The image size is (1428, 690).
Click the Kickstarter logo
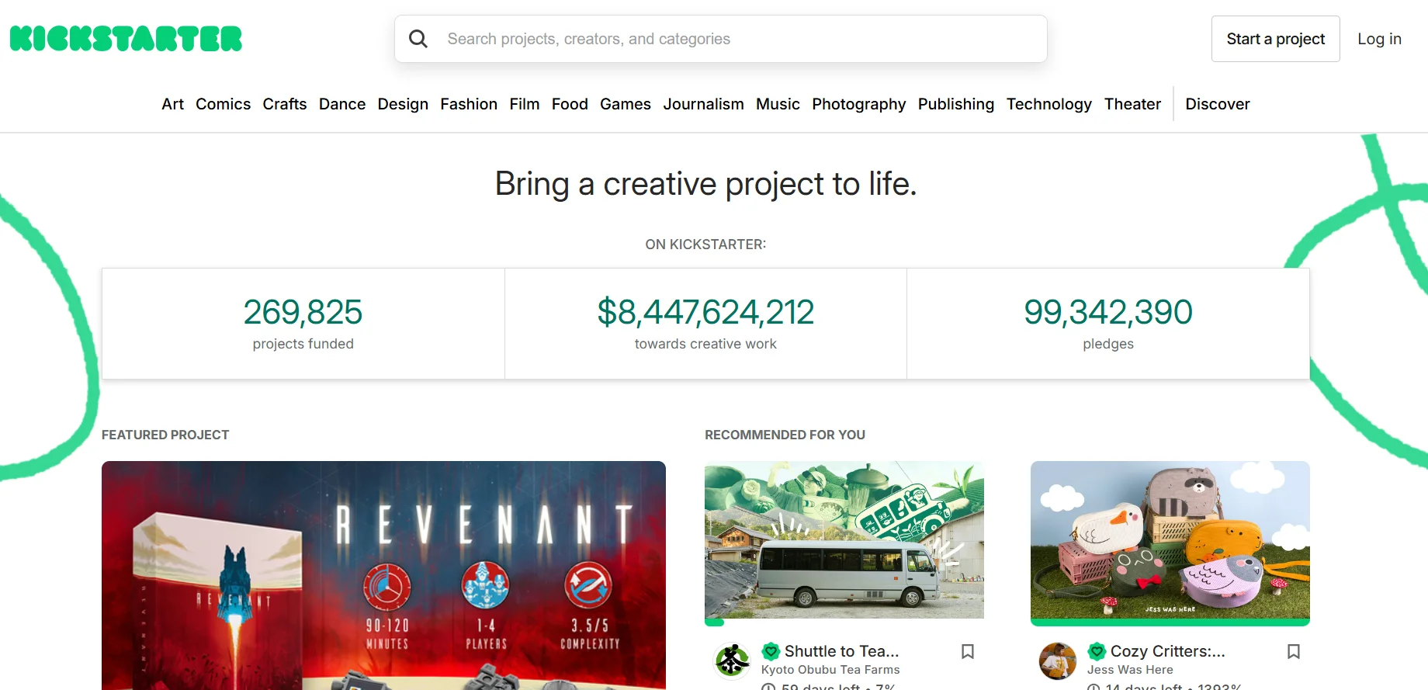click(x=126, y=39)
